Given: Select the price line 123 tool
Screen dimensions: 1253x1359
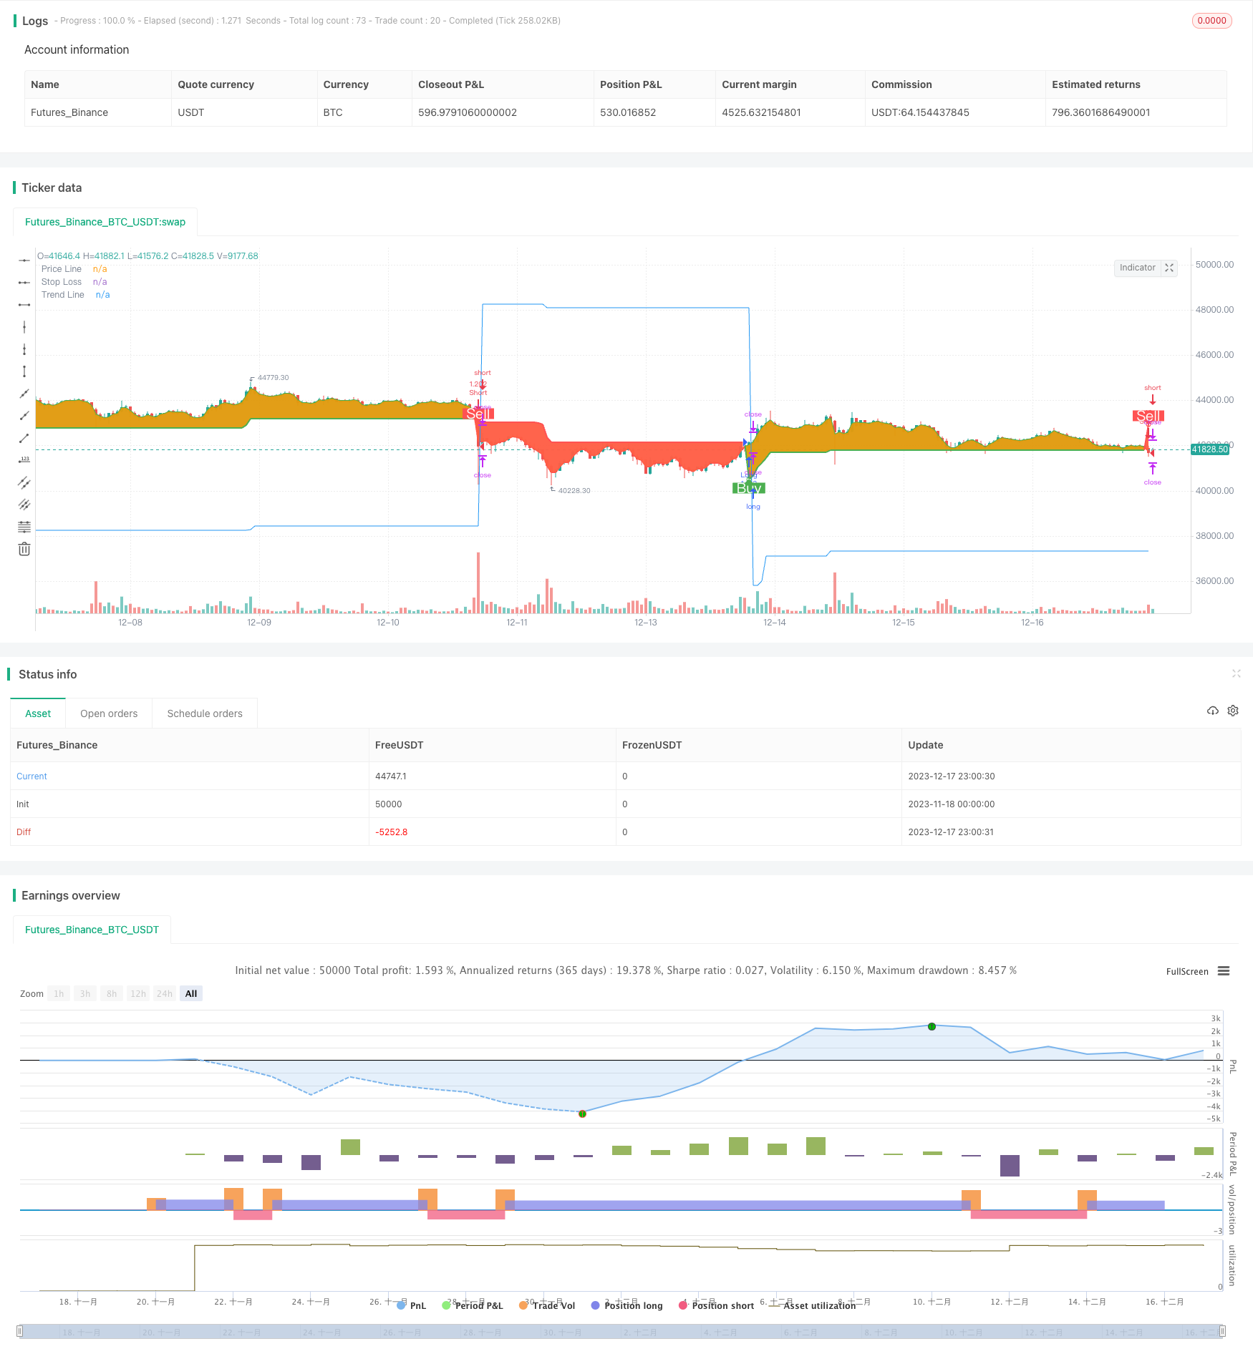Looking at the screenshot, I should click(x=24, y=460).
